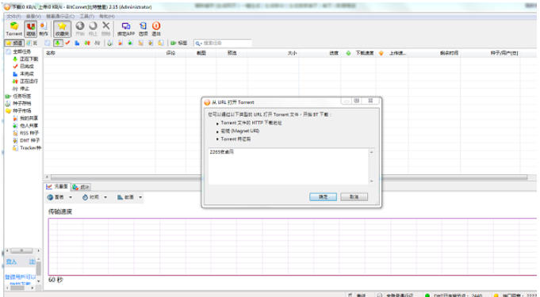540x297 pixels.
Task: Click the task list horizontal scrollbar
Action: (x=289, y=177)
